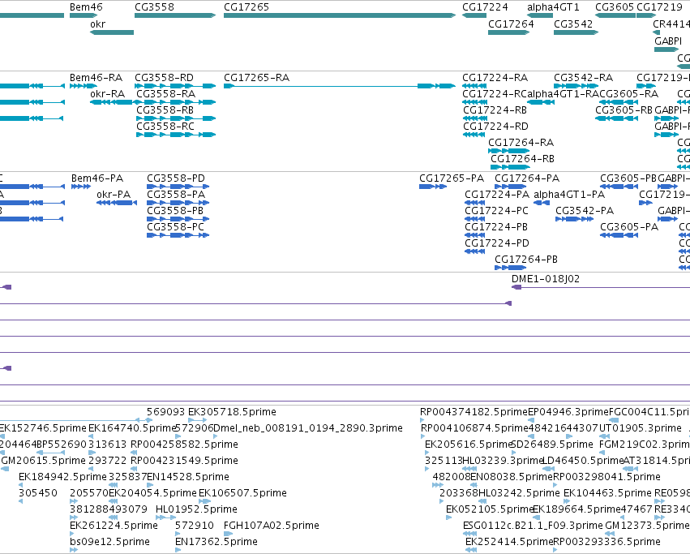Click the CG17224-RA transcript label

[x=495, y=78]
